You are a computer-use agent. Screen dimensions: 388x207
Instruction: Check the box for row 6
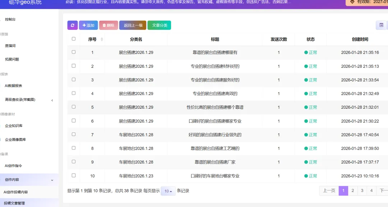(74, 121)
